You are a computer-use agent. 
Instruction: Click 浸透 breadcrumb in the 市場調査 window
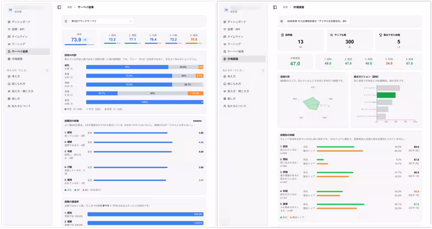pyautogui.click(x=285, y=7)
